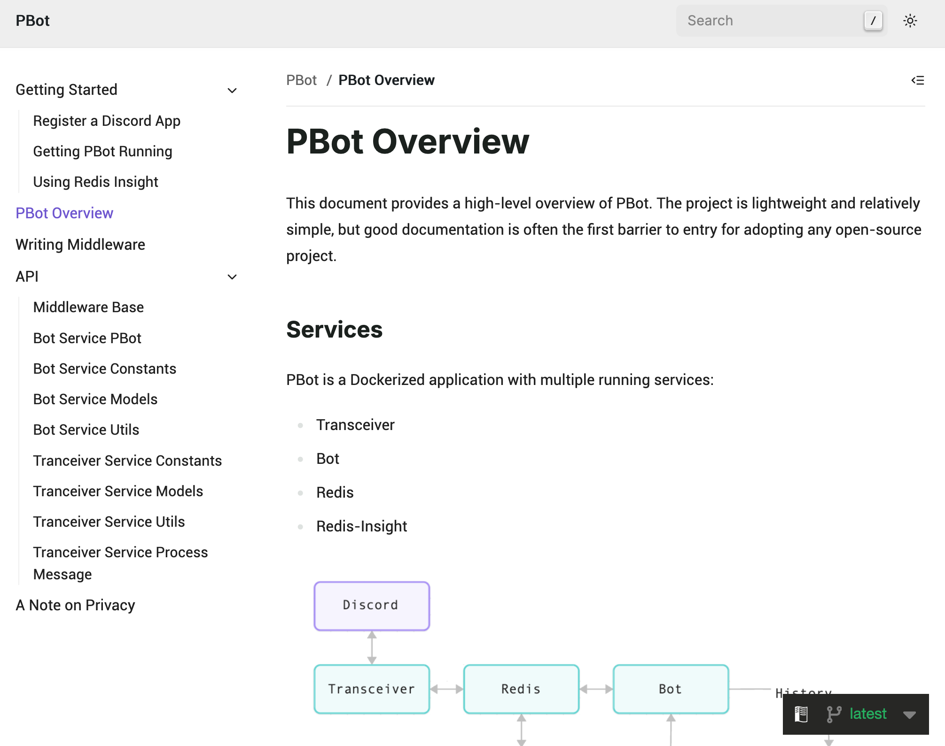The image size is (945, 746).
Task: Click the PBot Overview page title
Action: point(408,141)
